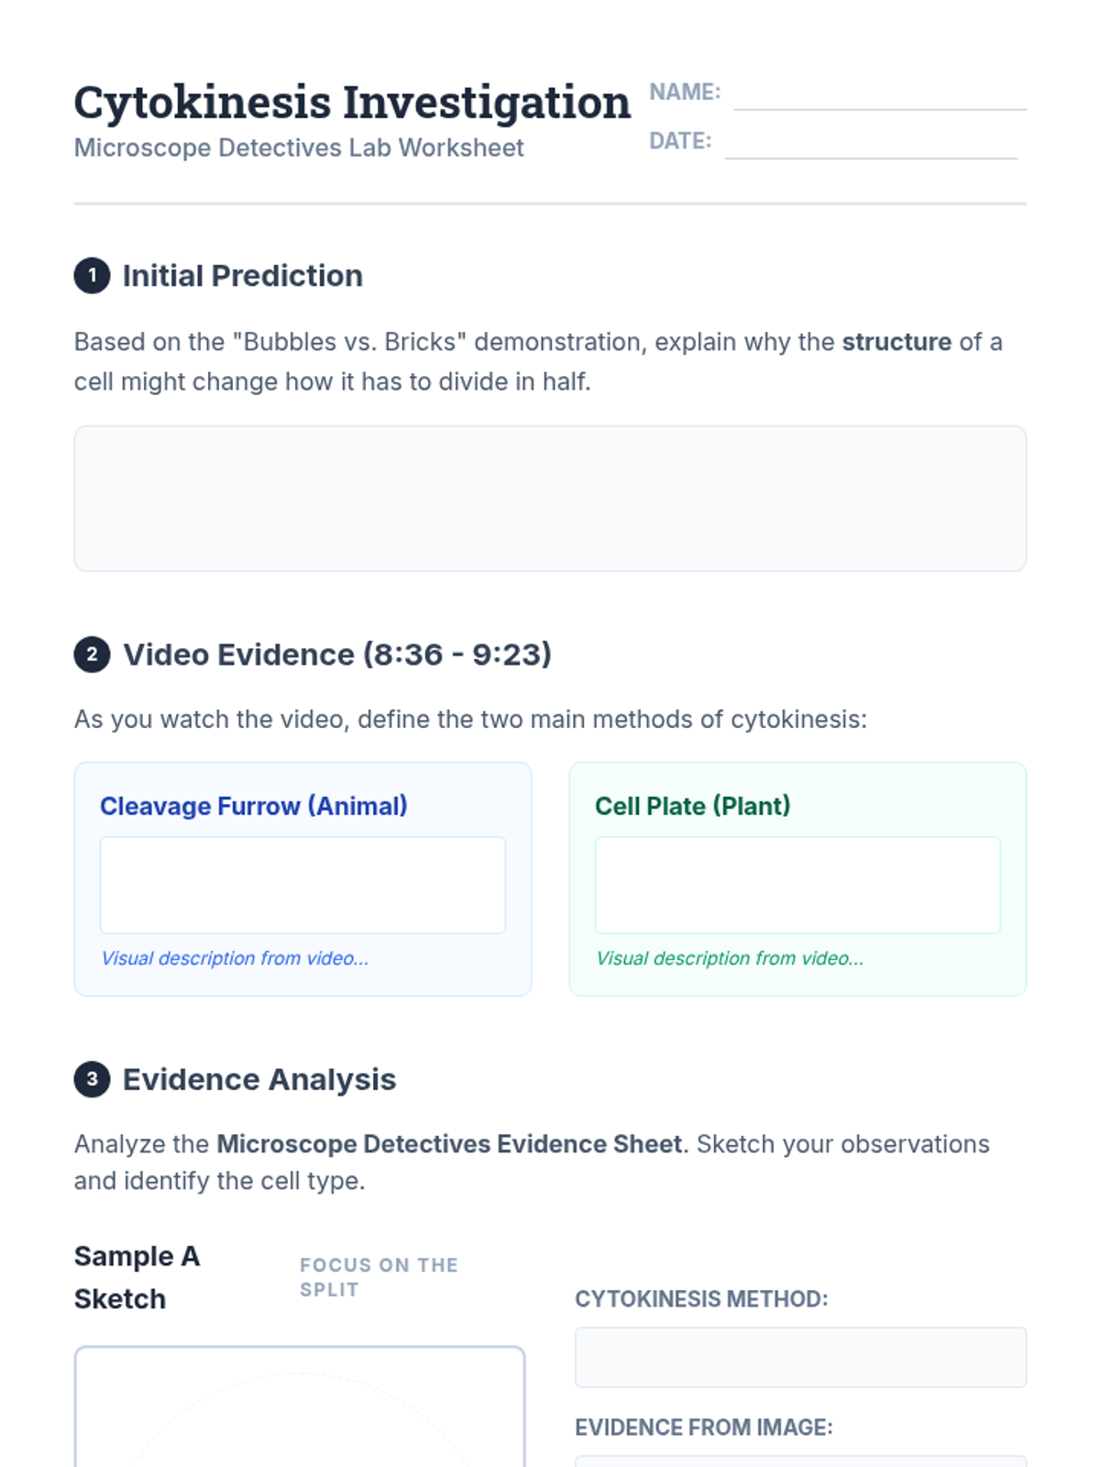This screenshot has width=1100, height=1467.
Task: Click the number 2 section badge
Action: point(92,655)
